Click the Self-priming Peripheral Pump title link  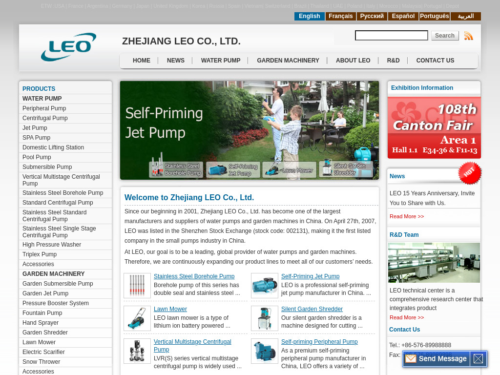(x=319, y=342)
